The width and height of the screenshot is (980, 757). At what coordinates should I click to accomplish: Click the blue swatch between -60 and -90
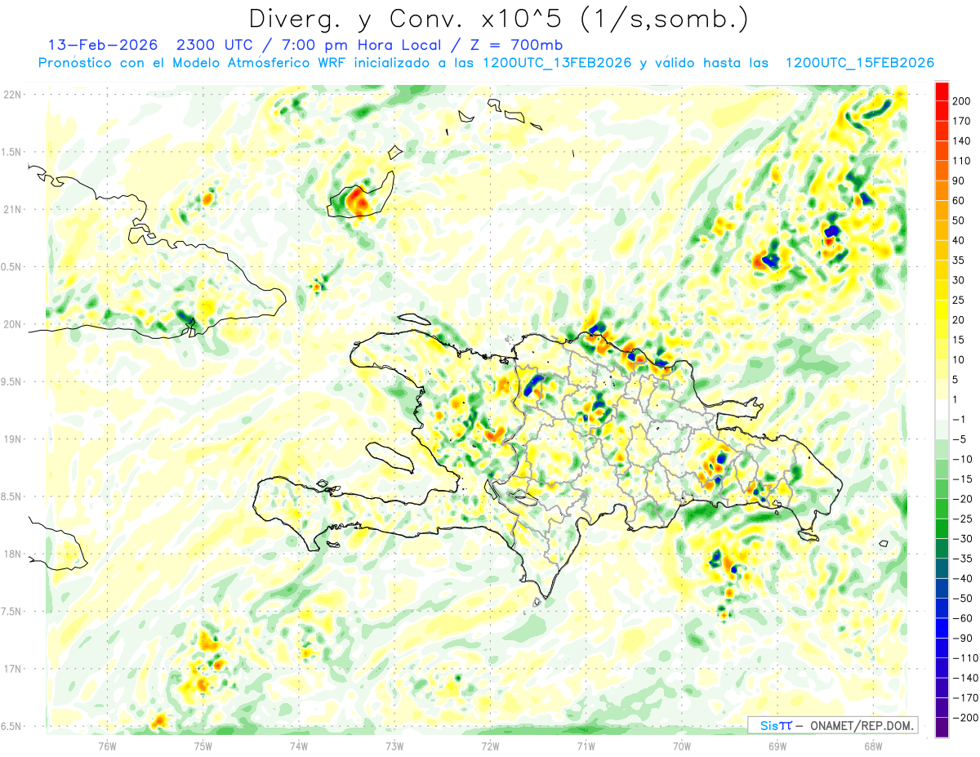pyautogui.click(x=942, y=628)
